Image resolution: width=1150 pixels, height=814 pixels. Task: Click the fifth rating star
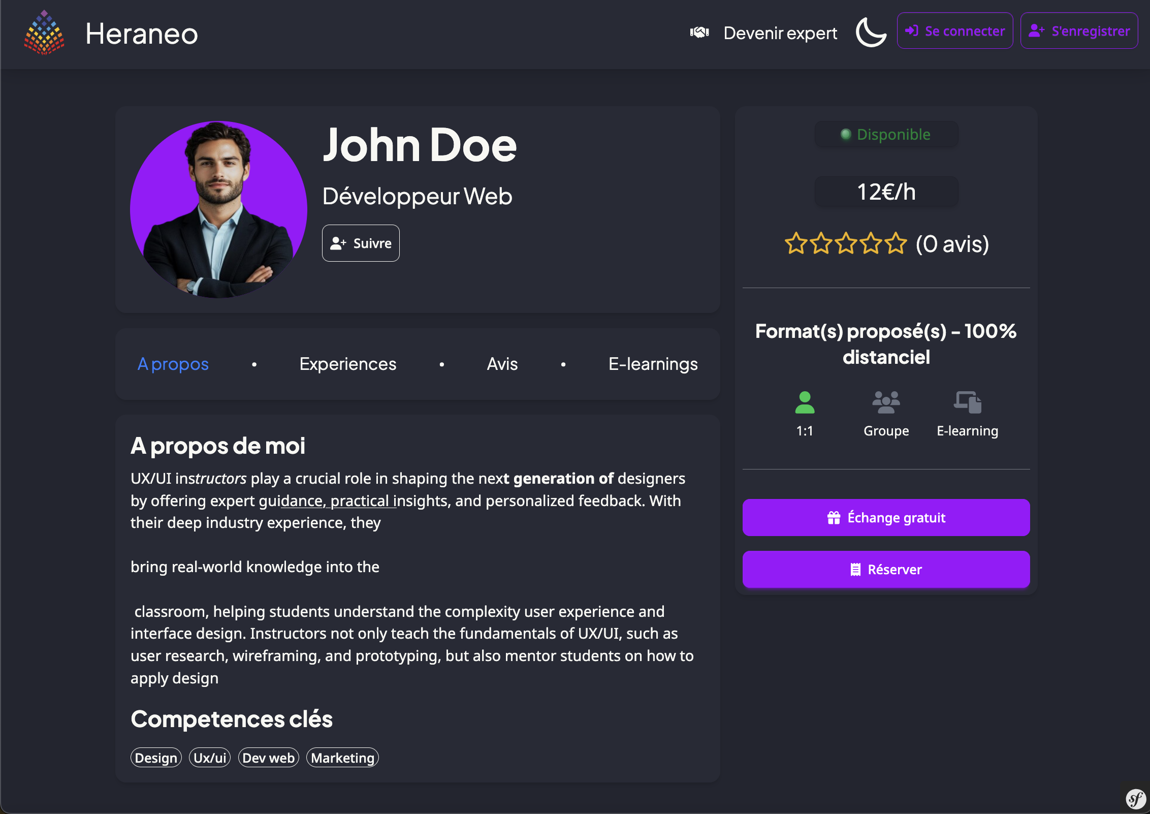(896, 243)
